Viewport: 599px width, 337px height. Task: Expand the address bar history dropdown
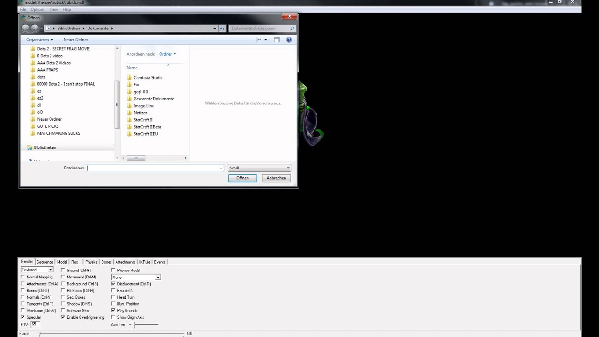(x=215, y=29)
